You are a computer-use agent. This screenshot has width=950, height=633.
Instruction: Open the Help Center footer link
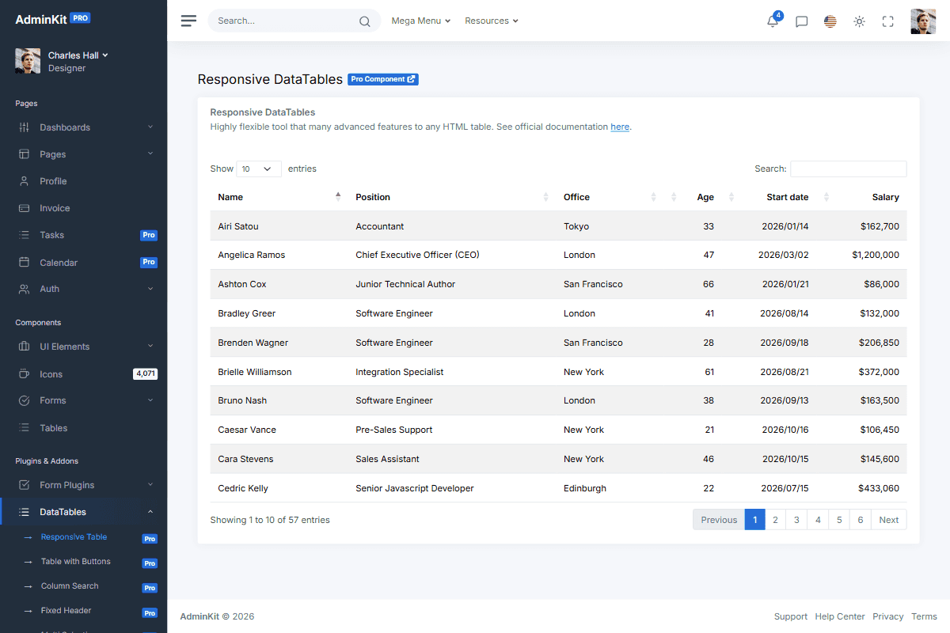840,616
